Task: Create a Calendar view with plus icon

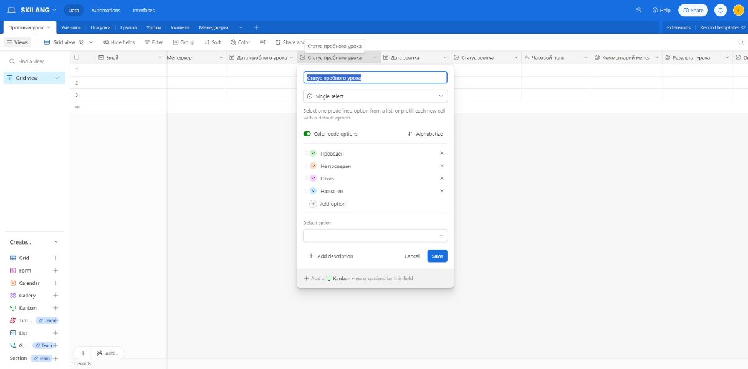Action: click(x=55, y=283)
